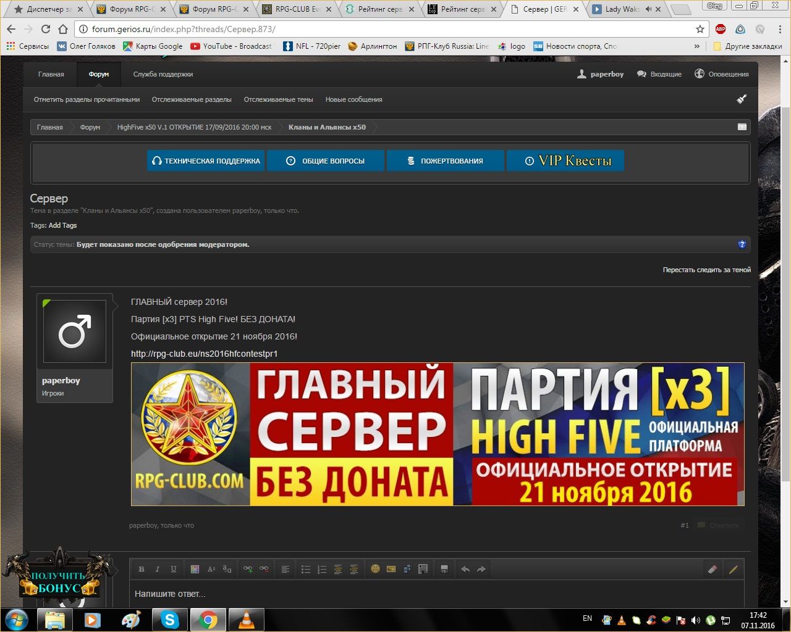791x632 pixels.
Task: Open the Служба поддержки navigation tab
Action: 163,74
